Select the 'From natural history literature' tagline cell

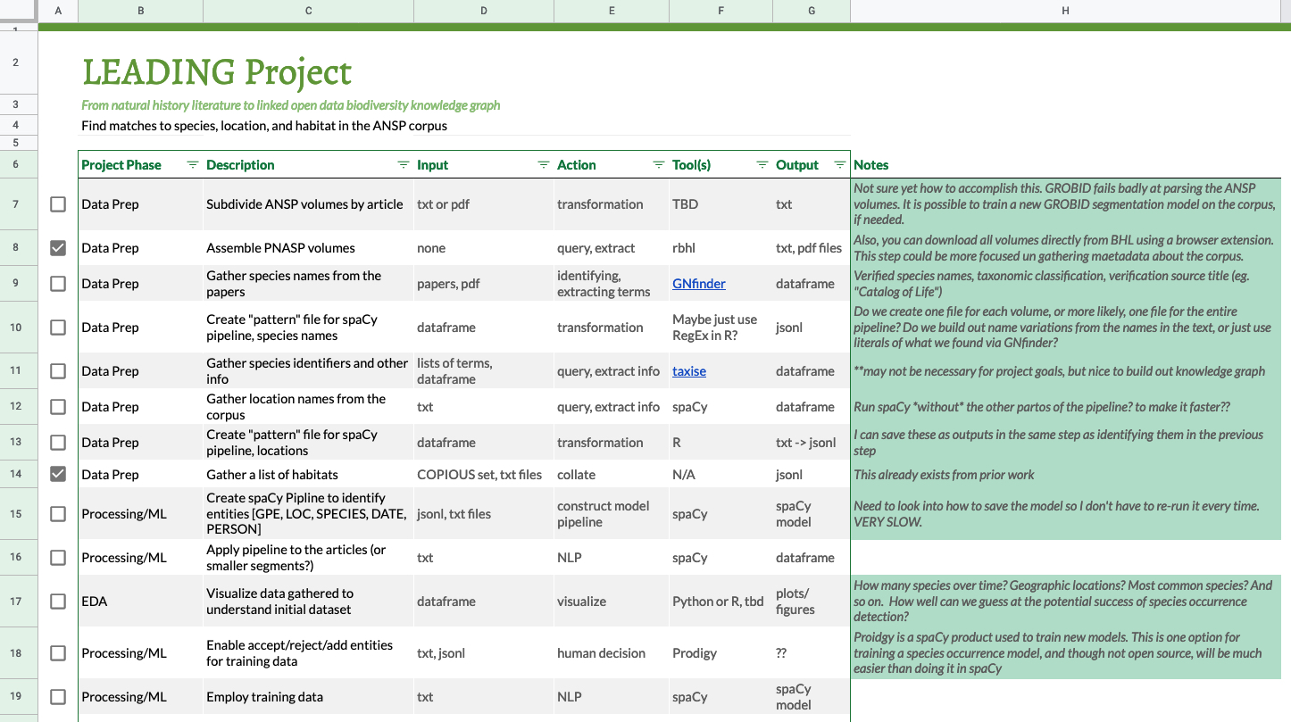(291, 105)
